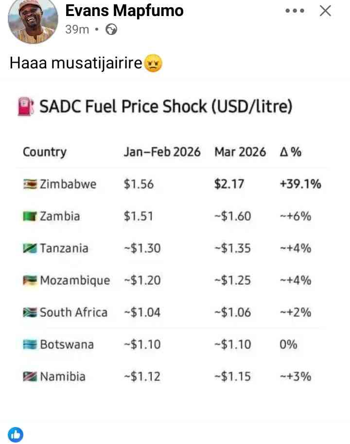The width and height of the screenshot is (350, 444).
Task: Click the fuel pump icon in the title
Action: (x=26, y=106)
